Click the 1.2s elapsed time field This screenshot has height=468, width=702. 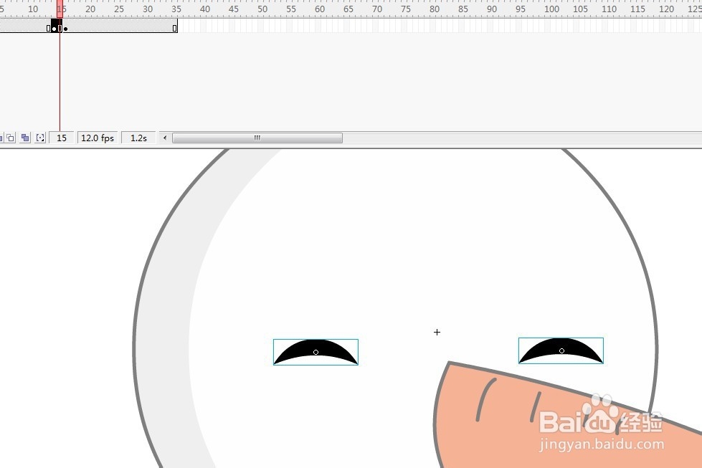point(139,138)
